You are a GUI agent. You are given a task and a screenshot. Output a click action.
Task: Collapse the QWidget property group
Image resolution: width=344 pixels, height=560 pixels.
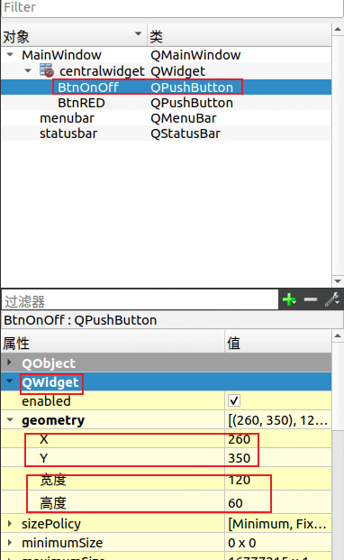click(x=10, y=381)
